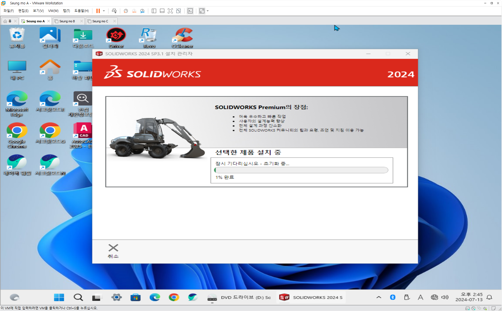Screen dimensions: 502x311
Task: Switch to SOLIDWORKS 2024 taskbar button
Action: (311, 297)
